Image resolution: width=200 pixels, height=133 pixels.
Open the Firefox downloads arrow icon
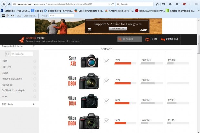pyautogui.click(x=170, y=4)
